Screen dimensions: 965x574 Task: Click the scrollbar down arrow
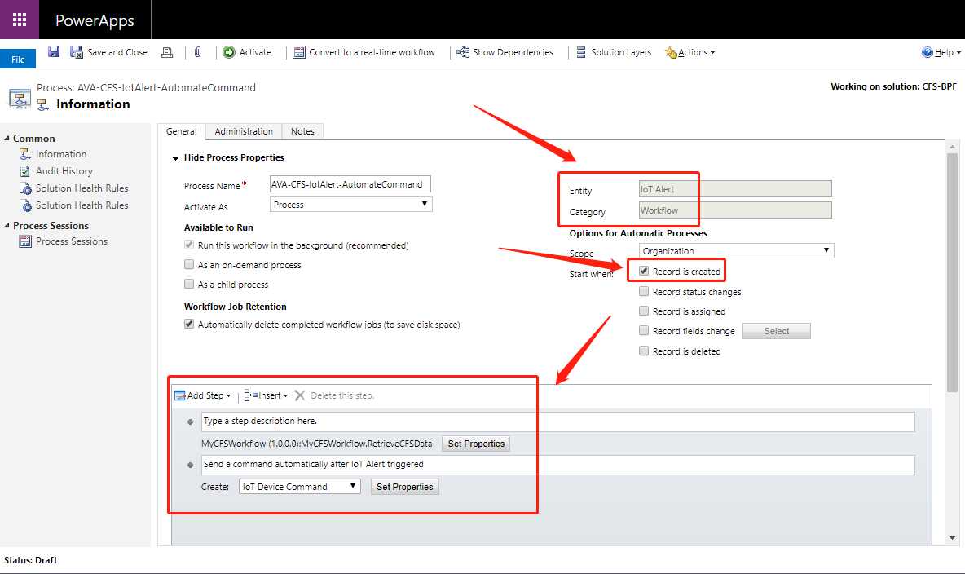952,538
